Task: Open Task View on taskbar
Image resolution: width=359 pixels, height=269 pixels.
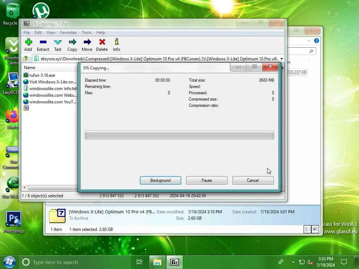Action: pyautogui.click(x=139, y=262)
